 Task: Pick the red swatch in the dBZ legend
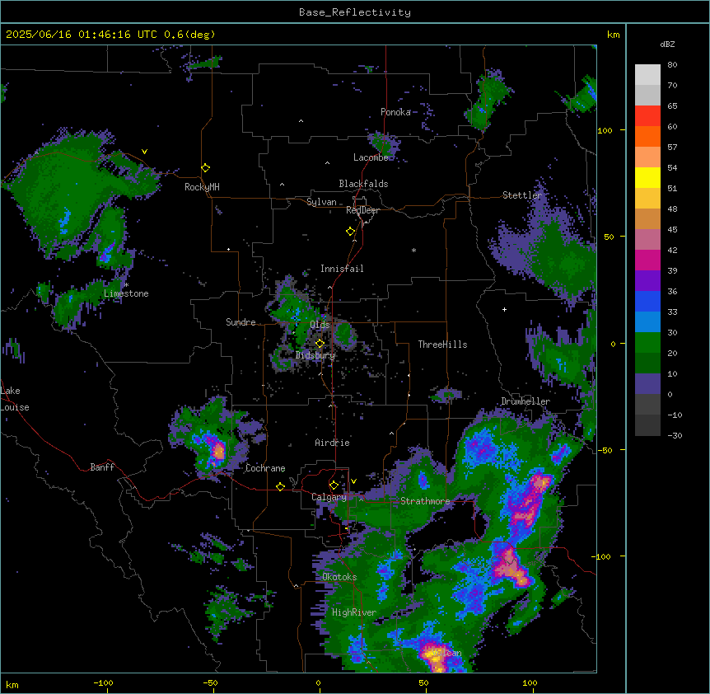[647, 115]
